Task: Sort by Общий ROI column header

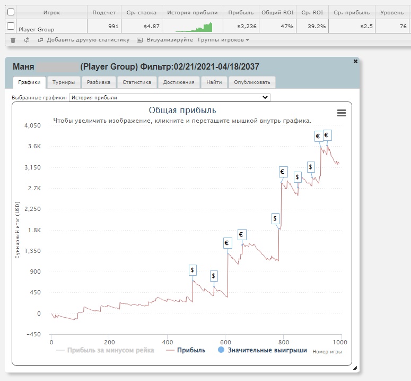Action: [277, 12]
